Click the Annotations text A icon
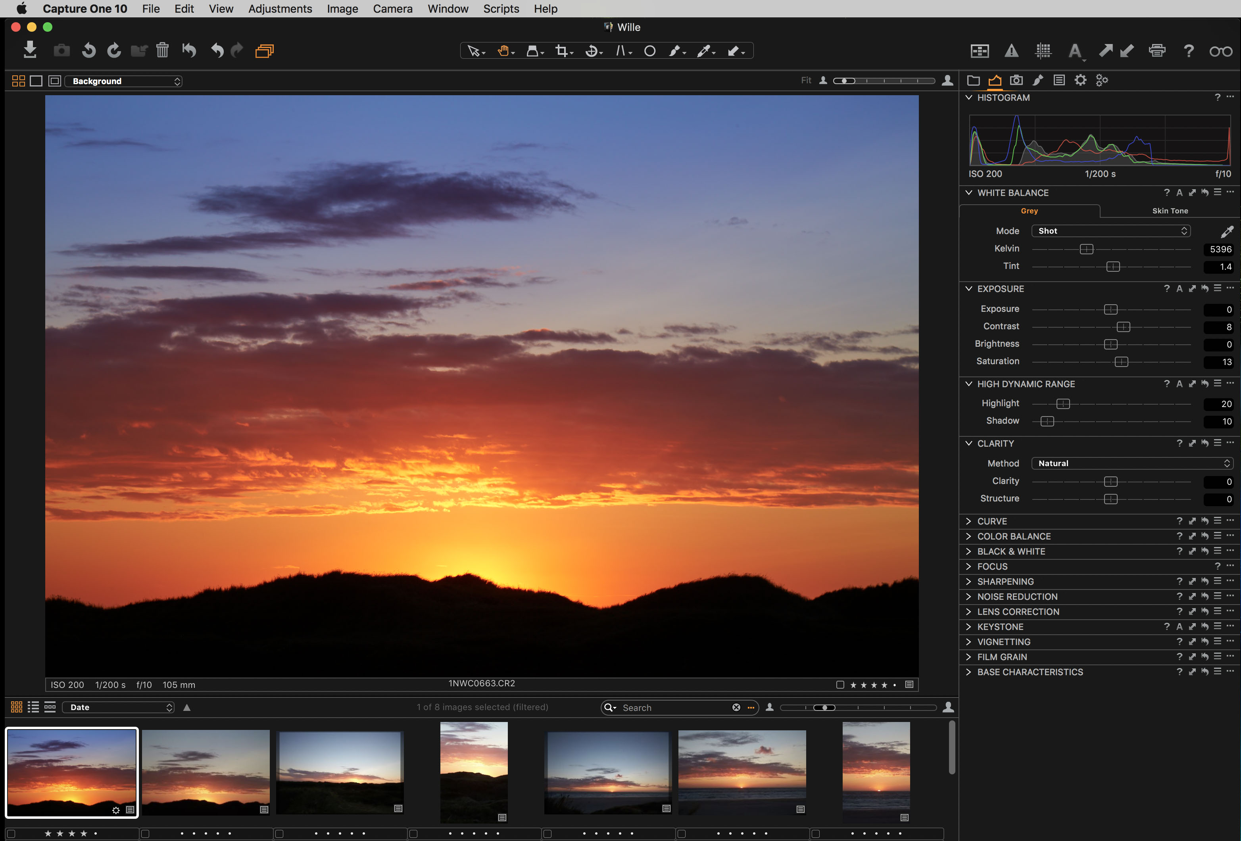 coord(1075,51)
